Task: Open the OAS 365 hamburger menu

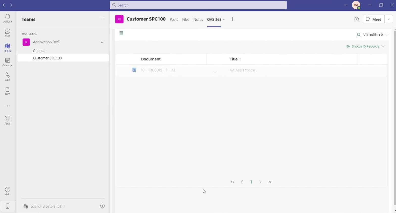Action: (121, 33)
